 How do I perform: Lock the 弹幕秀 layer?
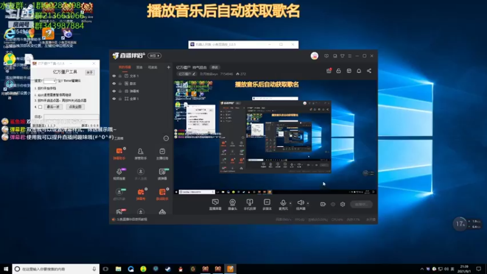tap(120, 91)
